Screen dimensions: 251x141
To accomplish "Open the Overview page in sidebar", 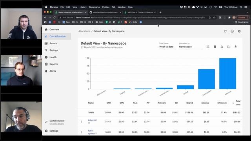I will tap(54, 29).
